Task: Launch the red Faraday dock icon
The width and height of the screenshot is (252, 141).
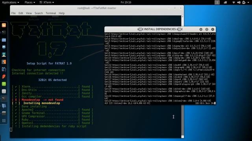Action: (4, 77)
